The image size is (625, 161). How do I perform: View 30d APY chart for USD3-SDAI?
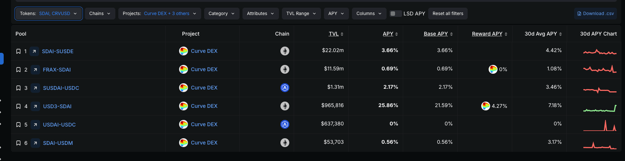[600, 109]
